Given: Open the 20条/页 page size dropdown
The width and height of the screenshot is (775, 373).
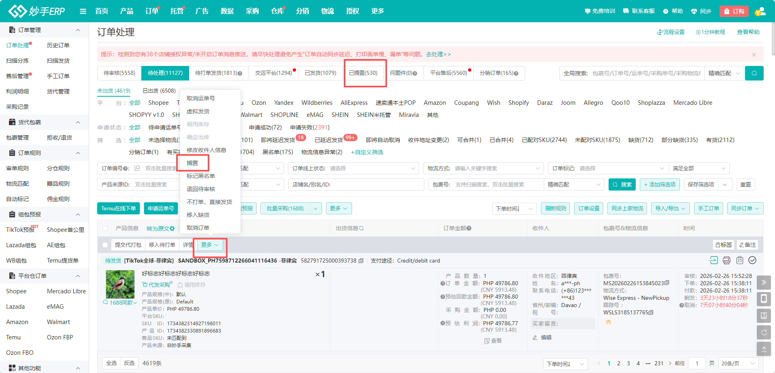Looking at the screenshot, I should [x=738, y=363].
